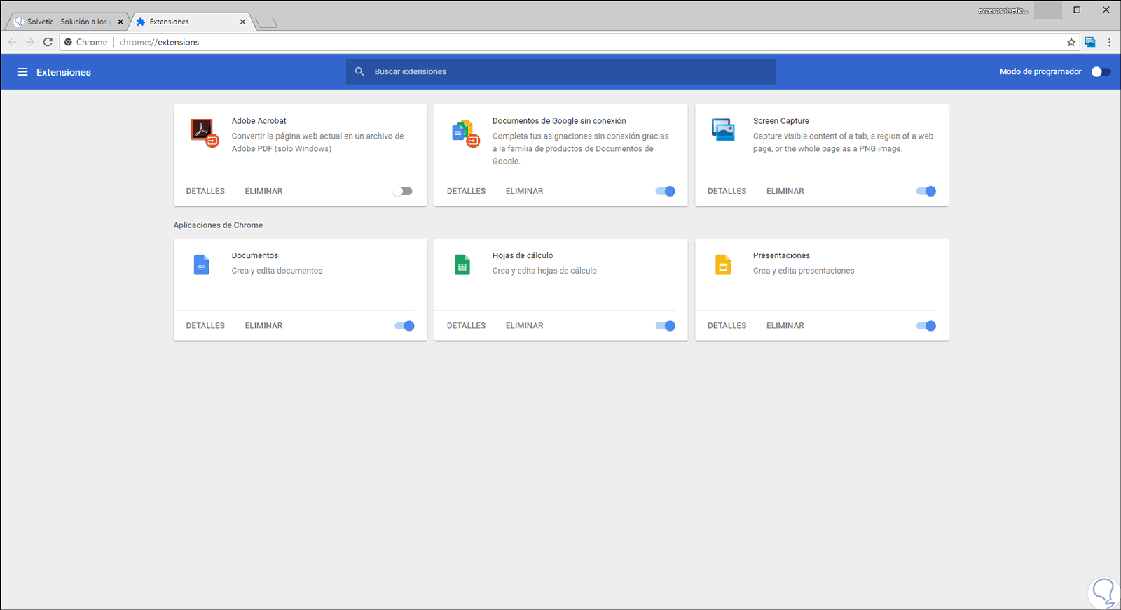Click the Presentaciones app icon

(x=723, y=264)
